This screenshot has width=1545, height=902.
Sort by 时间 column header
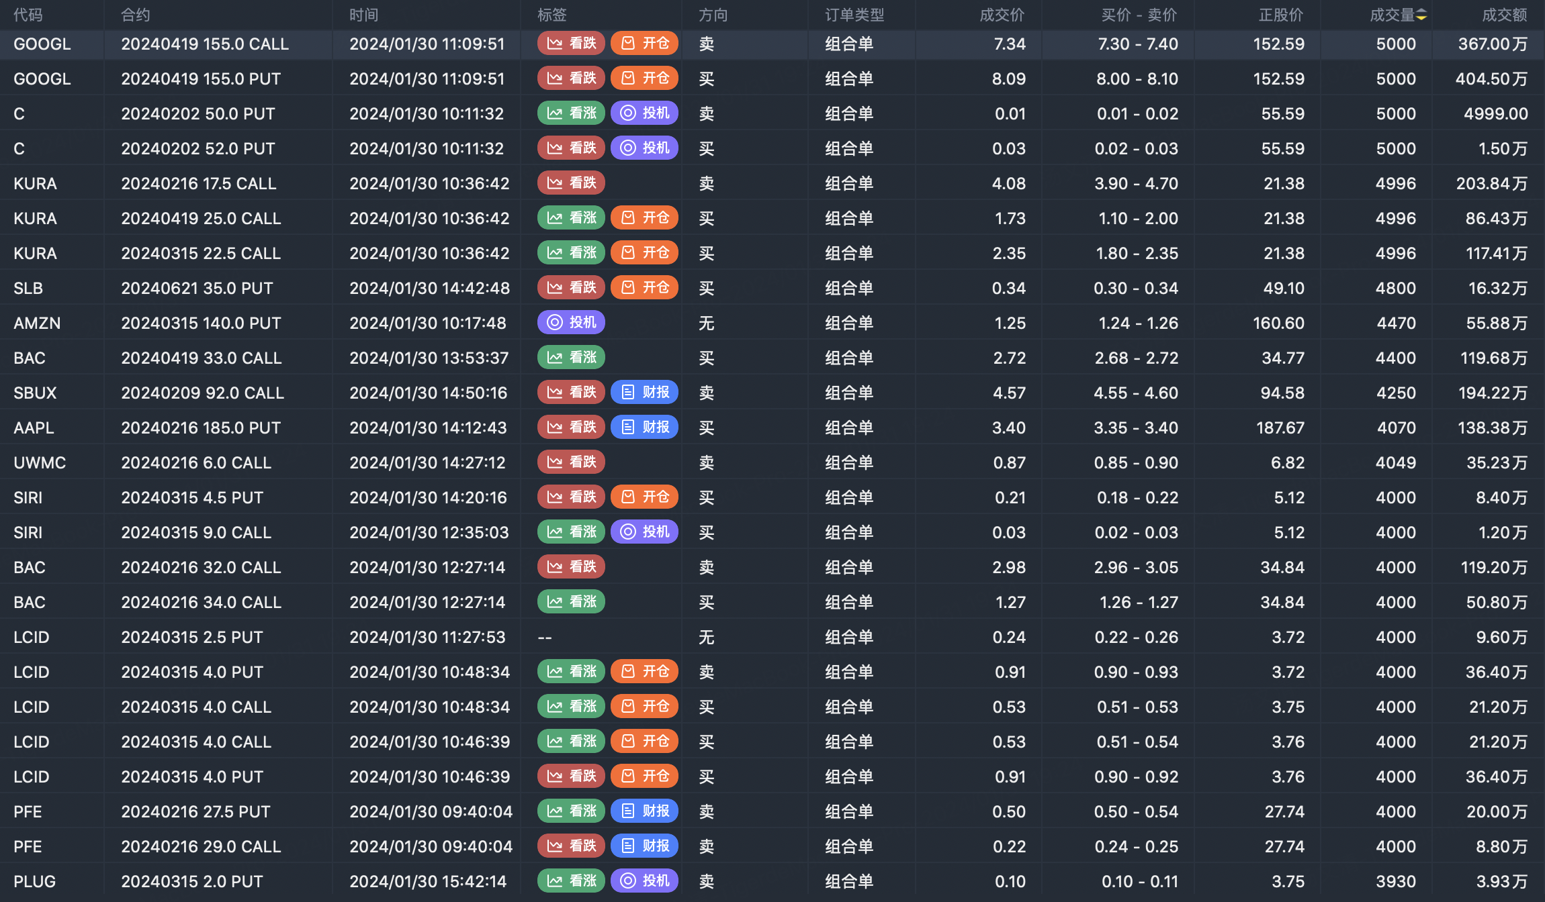pos(363,15)
